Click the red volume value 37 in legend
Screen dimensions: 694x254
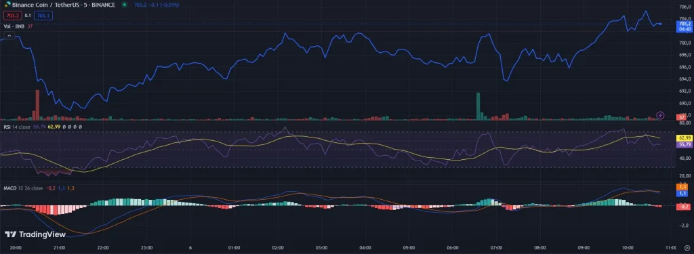[30, 26]
